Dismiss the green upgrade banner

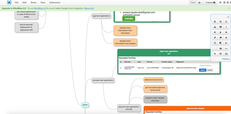(229, 8)
